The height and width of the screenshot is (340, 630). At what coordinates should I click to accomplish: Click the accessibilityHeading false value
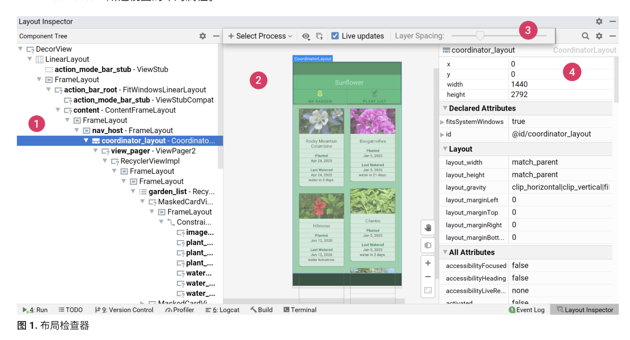click(520, 278)
